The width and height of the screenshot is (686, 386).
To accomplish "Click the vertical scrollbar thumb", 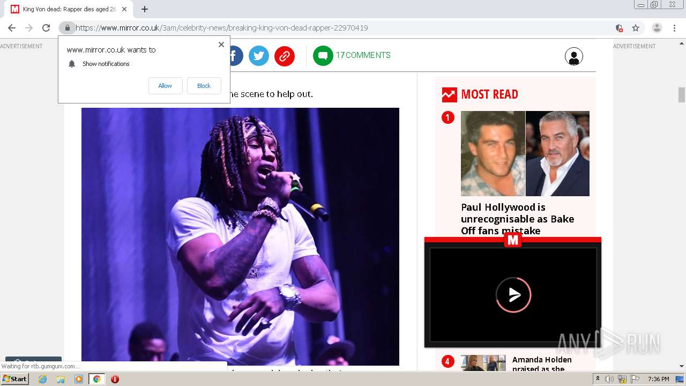I will [682, 94].
